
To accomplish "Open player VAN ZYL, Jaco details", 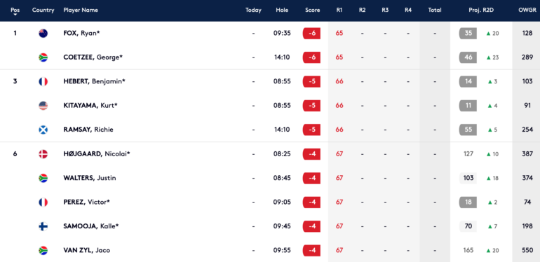I will (87, 250).
